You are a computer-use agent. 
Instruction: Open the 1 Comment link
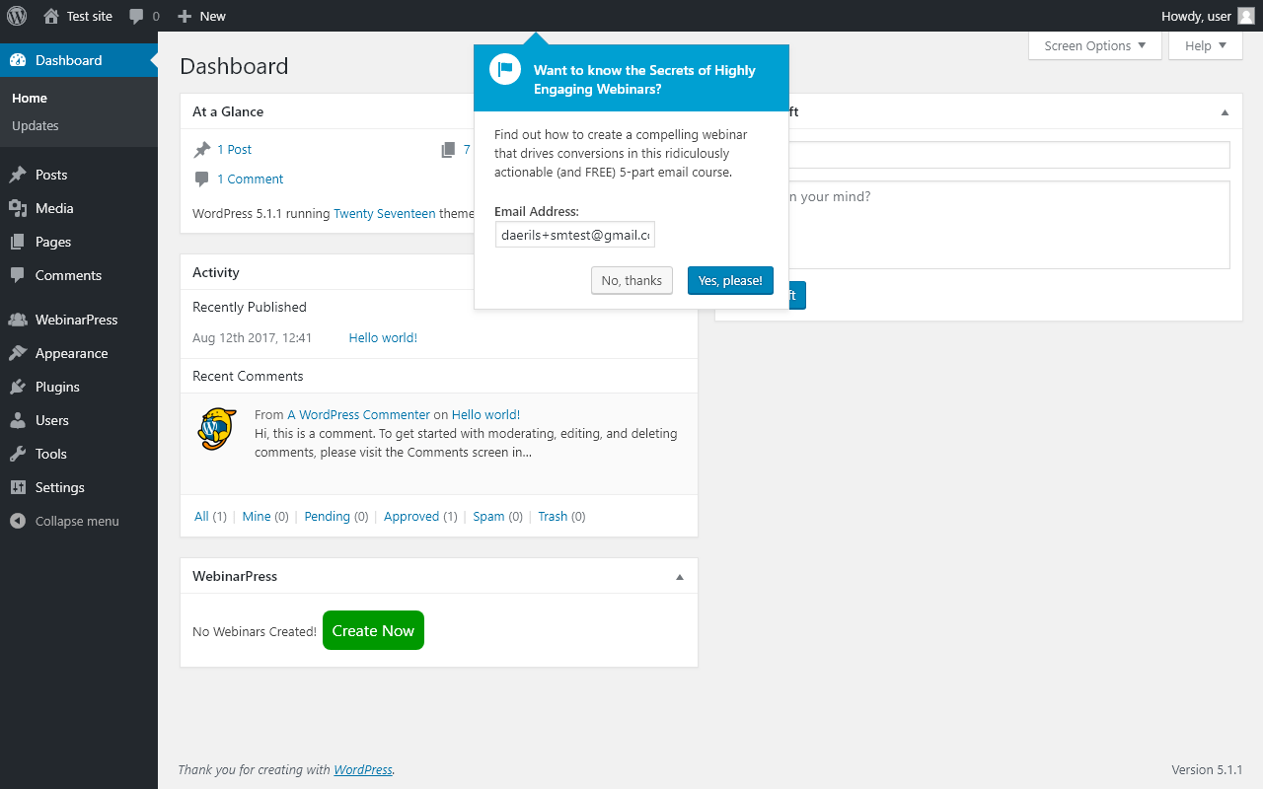click(x=251, y=179)
